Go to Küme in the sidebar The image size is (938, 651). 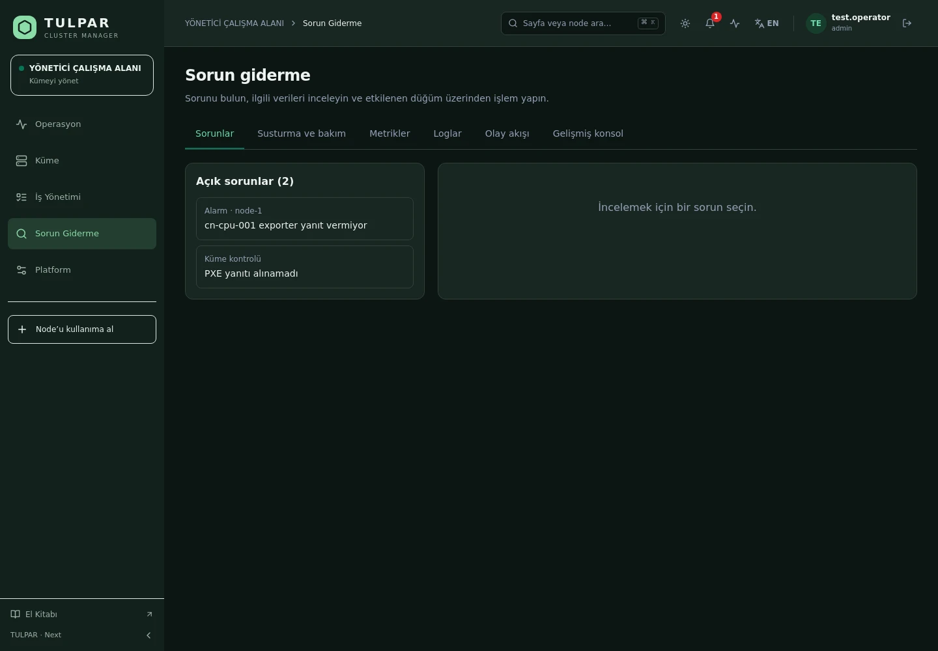pos(82,161)
